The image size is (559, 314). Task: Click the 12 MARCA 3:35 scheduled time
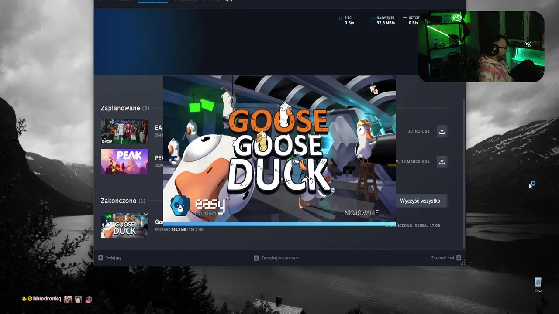point(413,162)
